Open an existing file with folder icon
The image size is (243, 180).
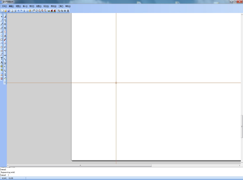point(6,11)
